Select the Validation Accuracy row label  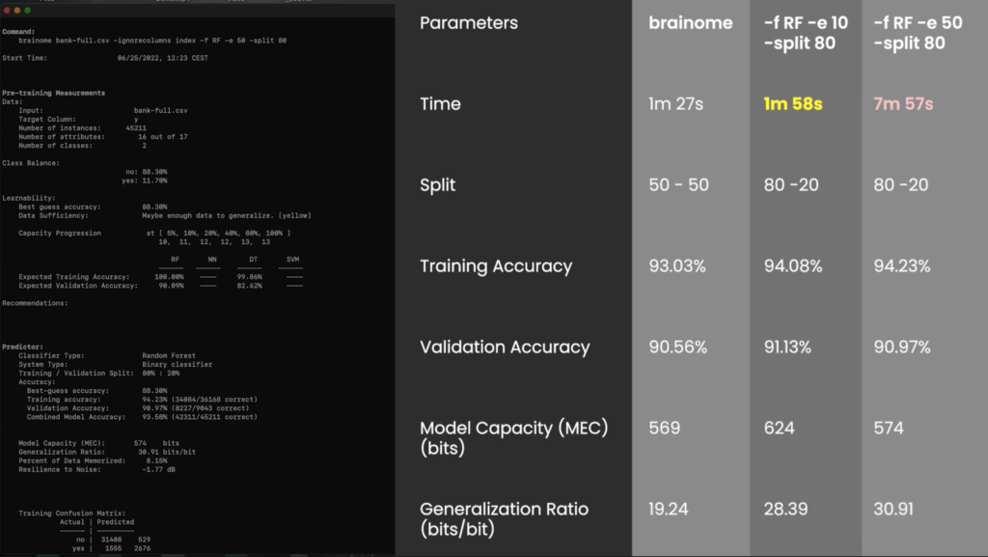click(x=505, y=347)
